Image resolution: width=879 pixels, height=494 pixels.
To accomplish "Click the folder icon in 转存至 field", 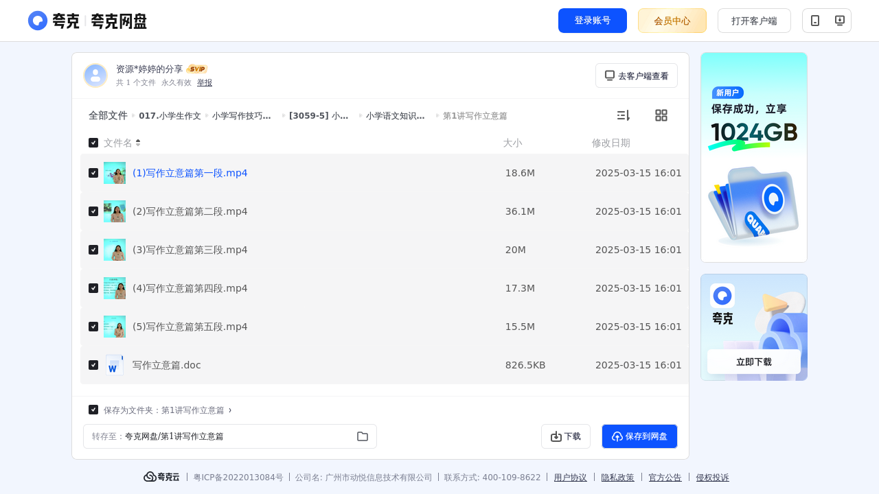I will point(363,436).
